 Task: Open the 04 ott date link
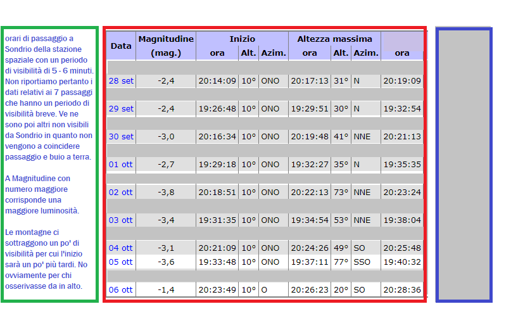coord(120,248)
